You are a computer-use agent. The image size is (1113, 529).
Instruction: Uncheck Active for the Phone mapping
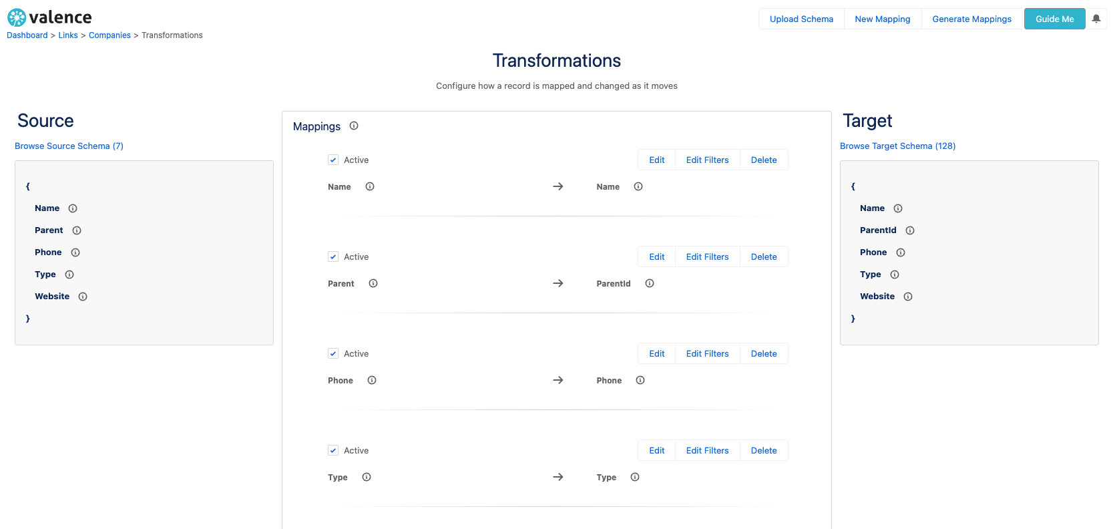point(333,353)
